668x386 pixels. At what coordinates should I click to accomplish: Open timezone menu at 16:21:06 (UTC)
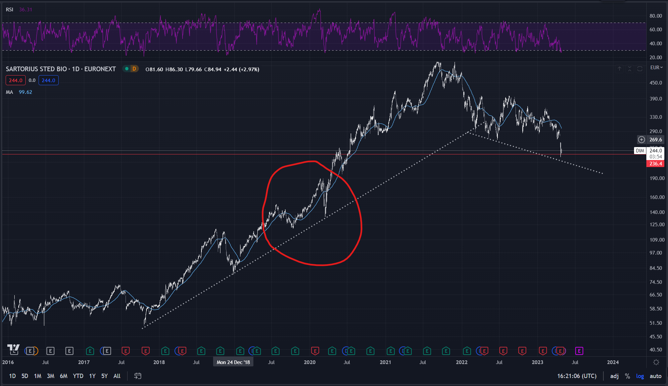point(577,376)
